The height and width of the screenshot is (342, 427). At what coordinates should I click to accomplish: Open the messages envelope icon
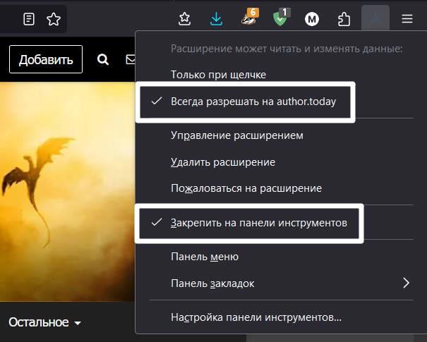[131, 59]
